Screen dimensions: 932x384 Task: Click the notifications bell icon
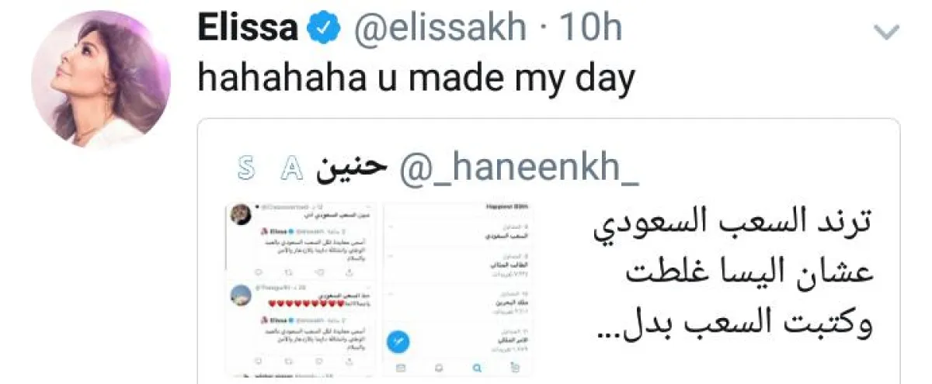438,367
